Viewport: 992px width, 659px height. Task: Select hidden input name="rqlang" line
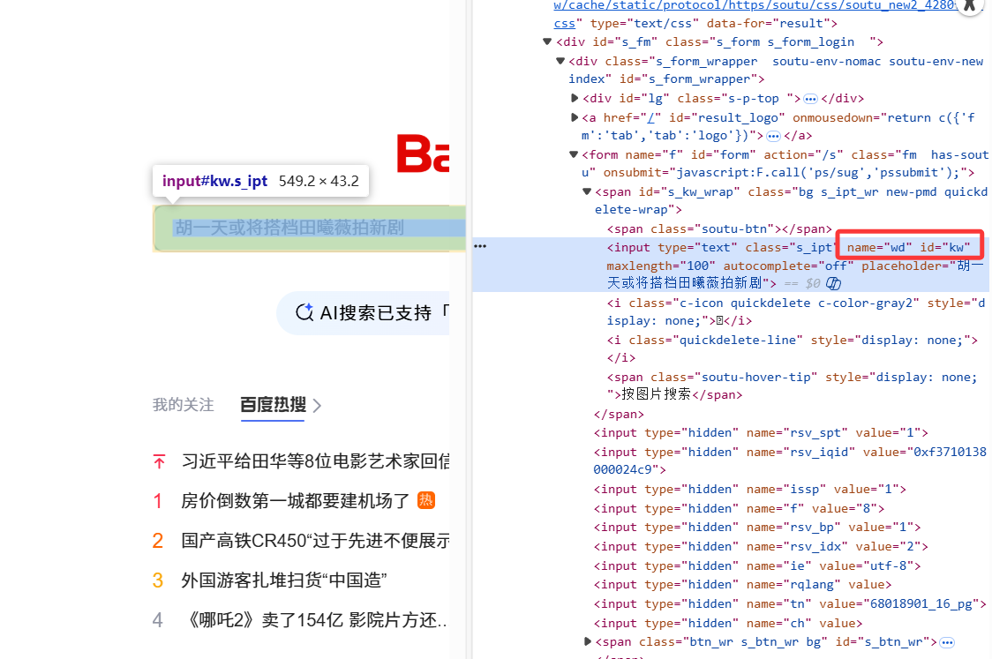(743, 585)
